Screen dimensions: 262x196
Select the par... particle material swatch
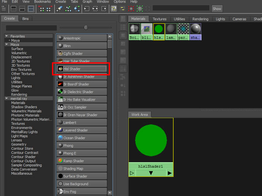183,32
